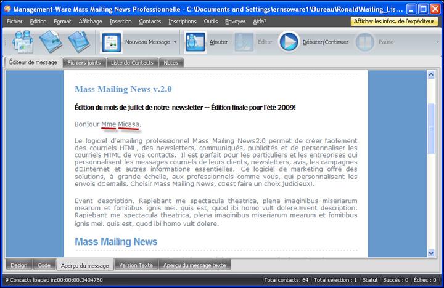Click the underlined title Mme

tap(109, 124)
